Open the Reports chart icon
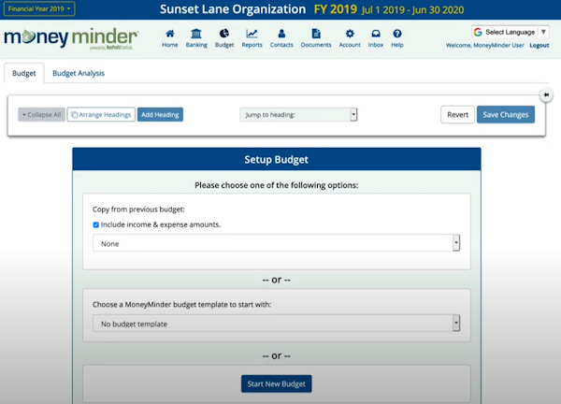Viewport: 561px width, 404px height. pyautogui.click(x=252, y=34)
